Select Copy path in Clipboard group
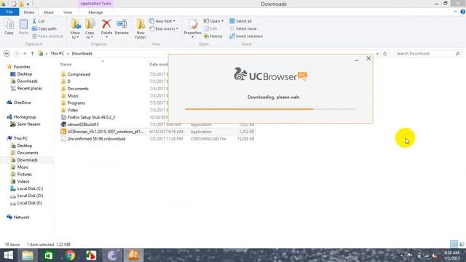 (x=44, y=28)
